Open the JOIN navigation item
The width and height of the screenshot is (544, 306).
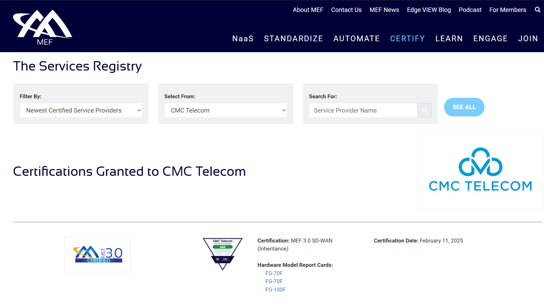point(528,38)
